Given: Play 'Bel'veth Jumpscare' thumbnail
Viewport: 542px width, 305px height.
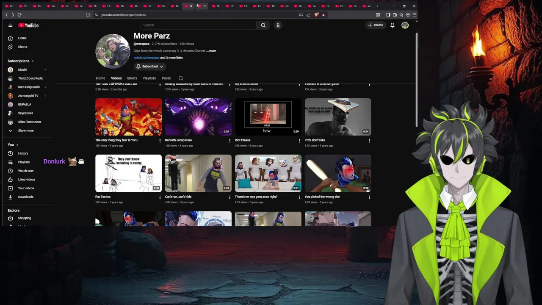Looking at the screenshot, I should click(198, 117).
